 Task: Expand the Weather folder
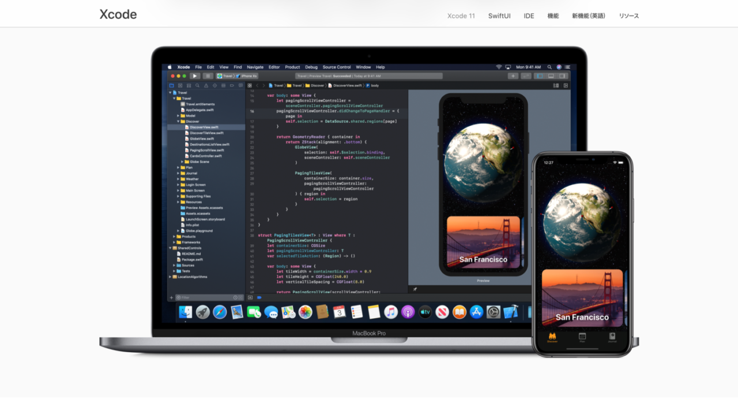(179, 179)
